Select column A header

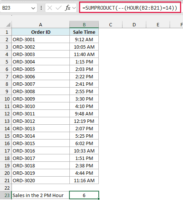40,24
